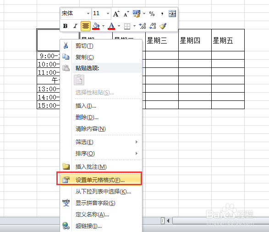Click the insert comment note icon
This screenshot has height=232, width=269.
pos(66,166)
